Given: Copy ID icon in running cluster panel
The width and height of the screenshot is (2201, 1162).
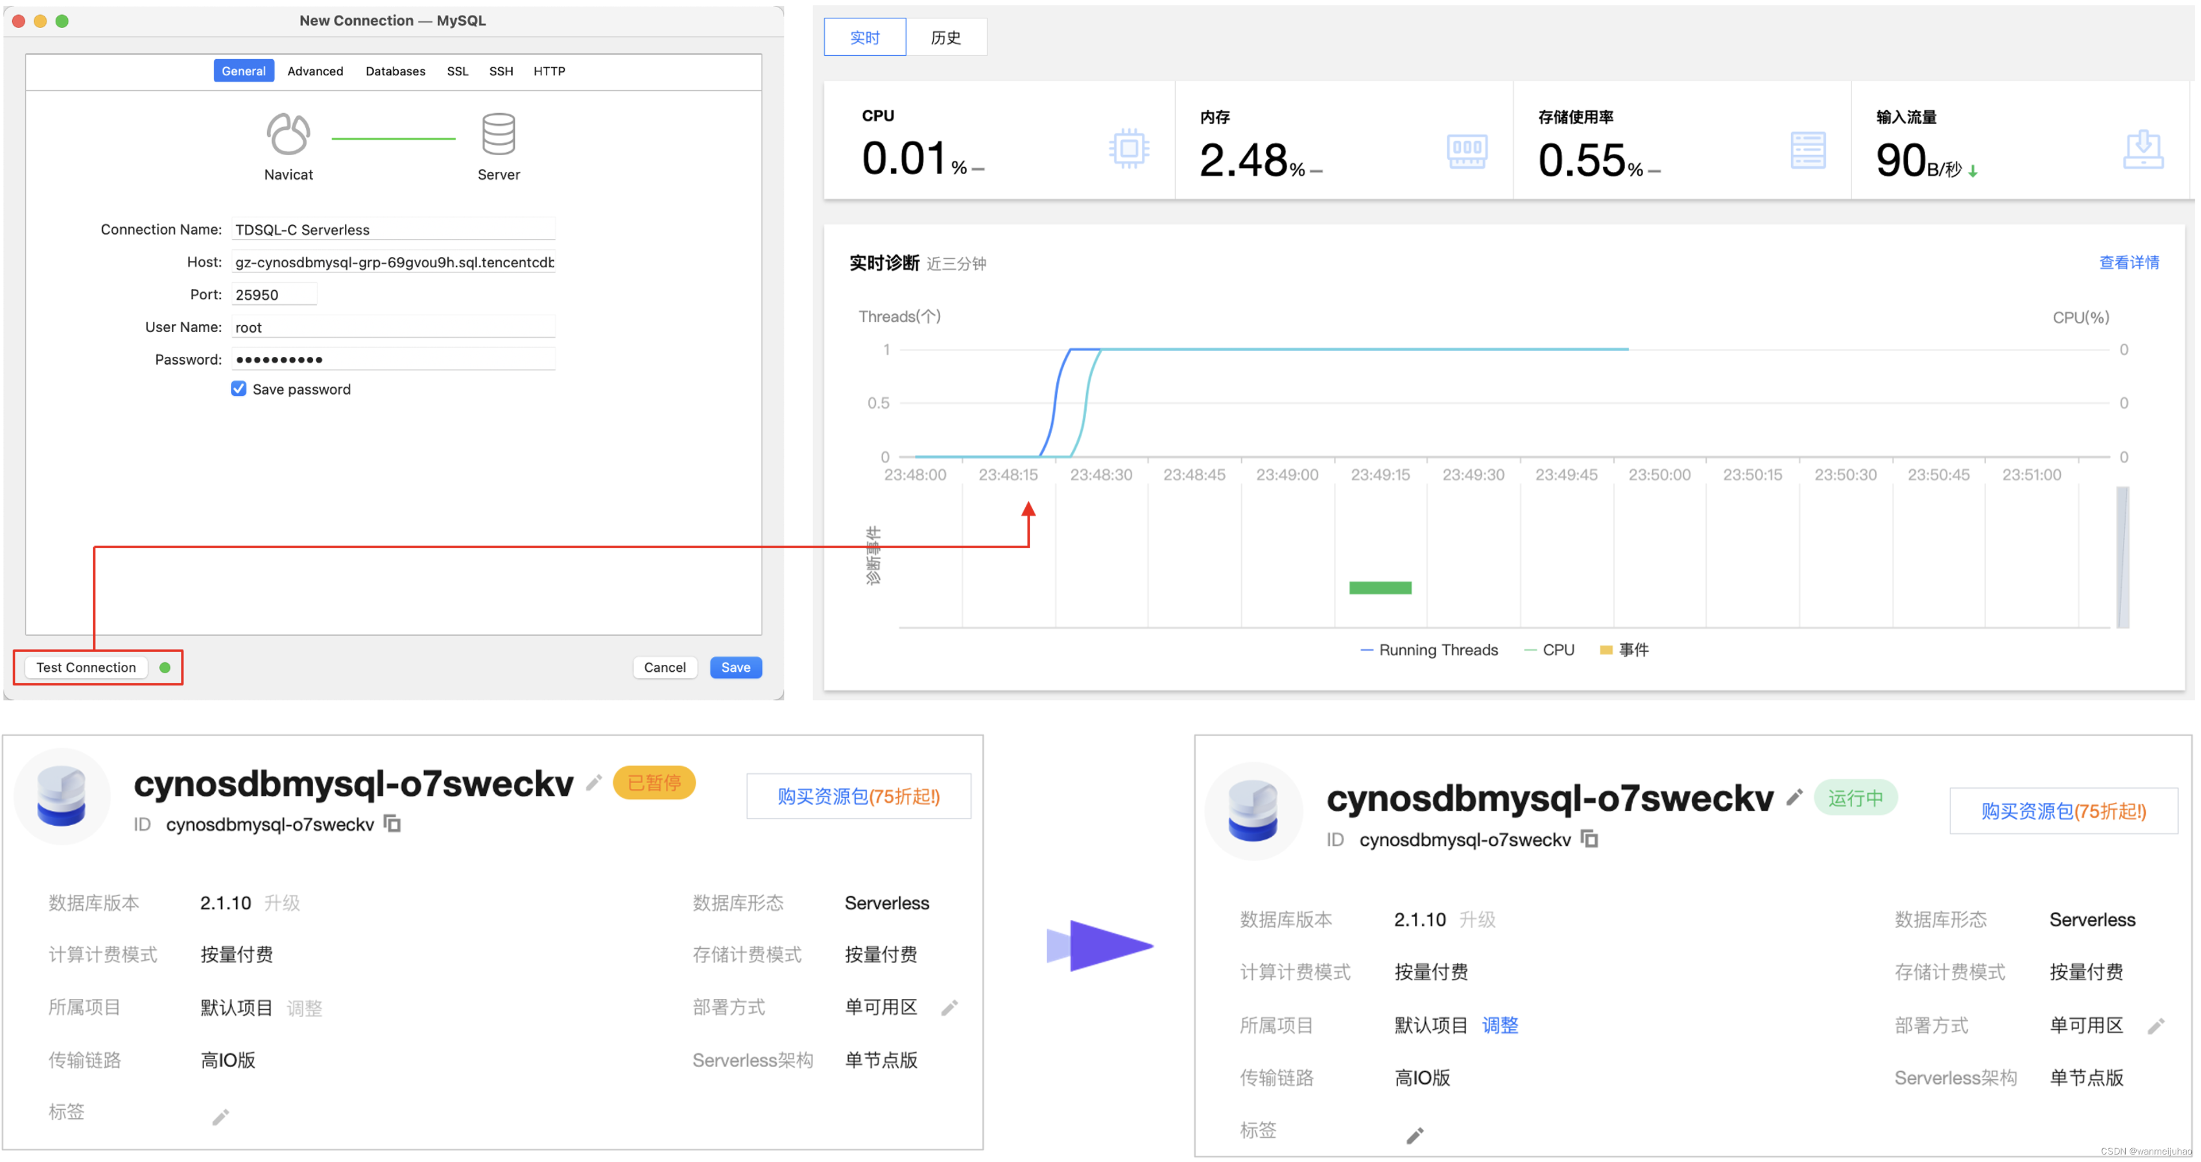Looking at the screenshot, I should 1589,839.
